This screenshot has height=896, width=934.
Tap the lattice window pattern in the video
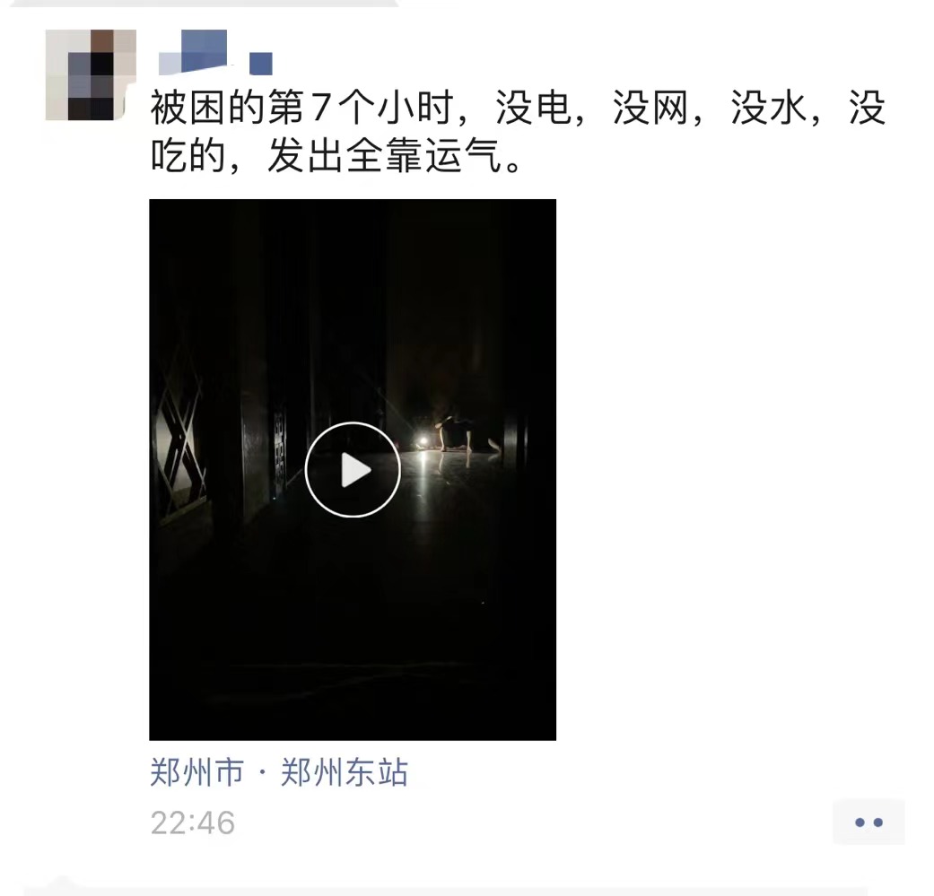coord(179,440)
